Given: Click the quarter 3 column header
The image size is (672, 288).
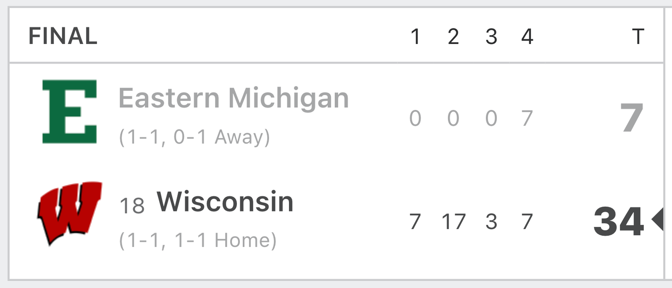Looking at the screenshot, I should point(491,36).
